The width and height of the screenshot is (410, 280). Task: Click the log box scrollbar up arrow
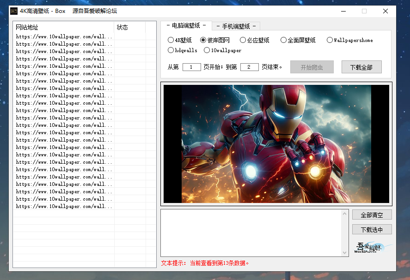tap(344, 213)
